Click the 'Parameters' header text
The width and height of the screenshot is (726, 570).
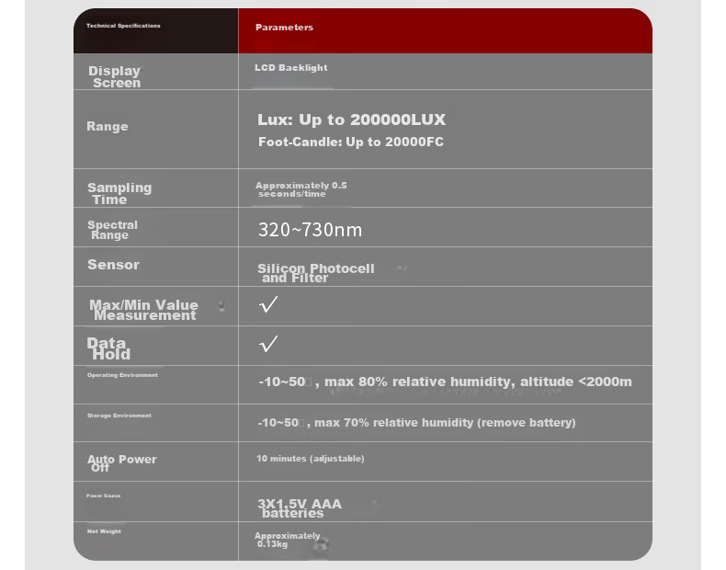tap(284, 28)
